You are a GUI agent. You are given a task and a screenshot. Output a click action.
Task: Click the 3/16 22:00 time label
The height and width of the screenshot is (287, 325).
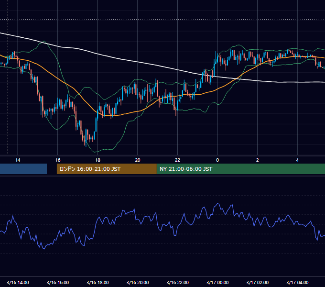pyautogui.click(x=178, y=282)
